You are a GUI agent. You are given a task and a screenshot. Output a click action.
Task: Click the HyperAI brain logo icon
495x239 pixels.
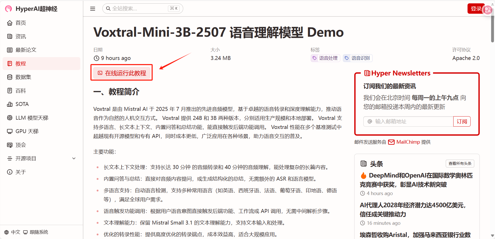pos(9,9)
